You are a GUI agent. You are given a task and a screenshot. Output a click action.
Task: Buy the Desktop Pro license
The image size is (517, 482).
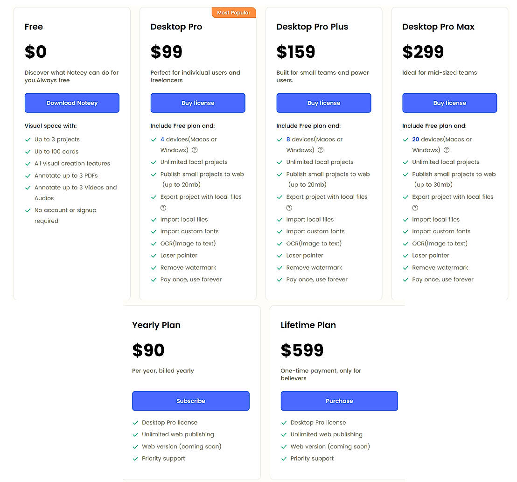click(198, 103)
